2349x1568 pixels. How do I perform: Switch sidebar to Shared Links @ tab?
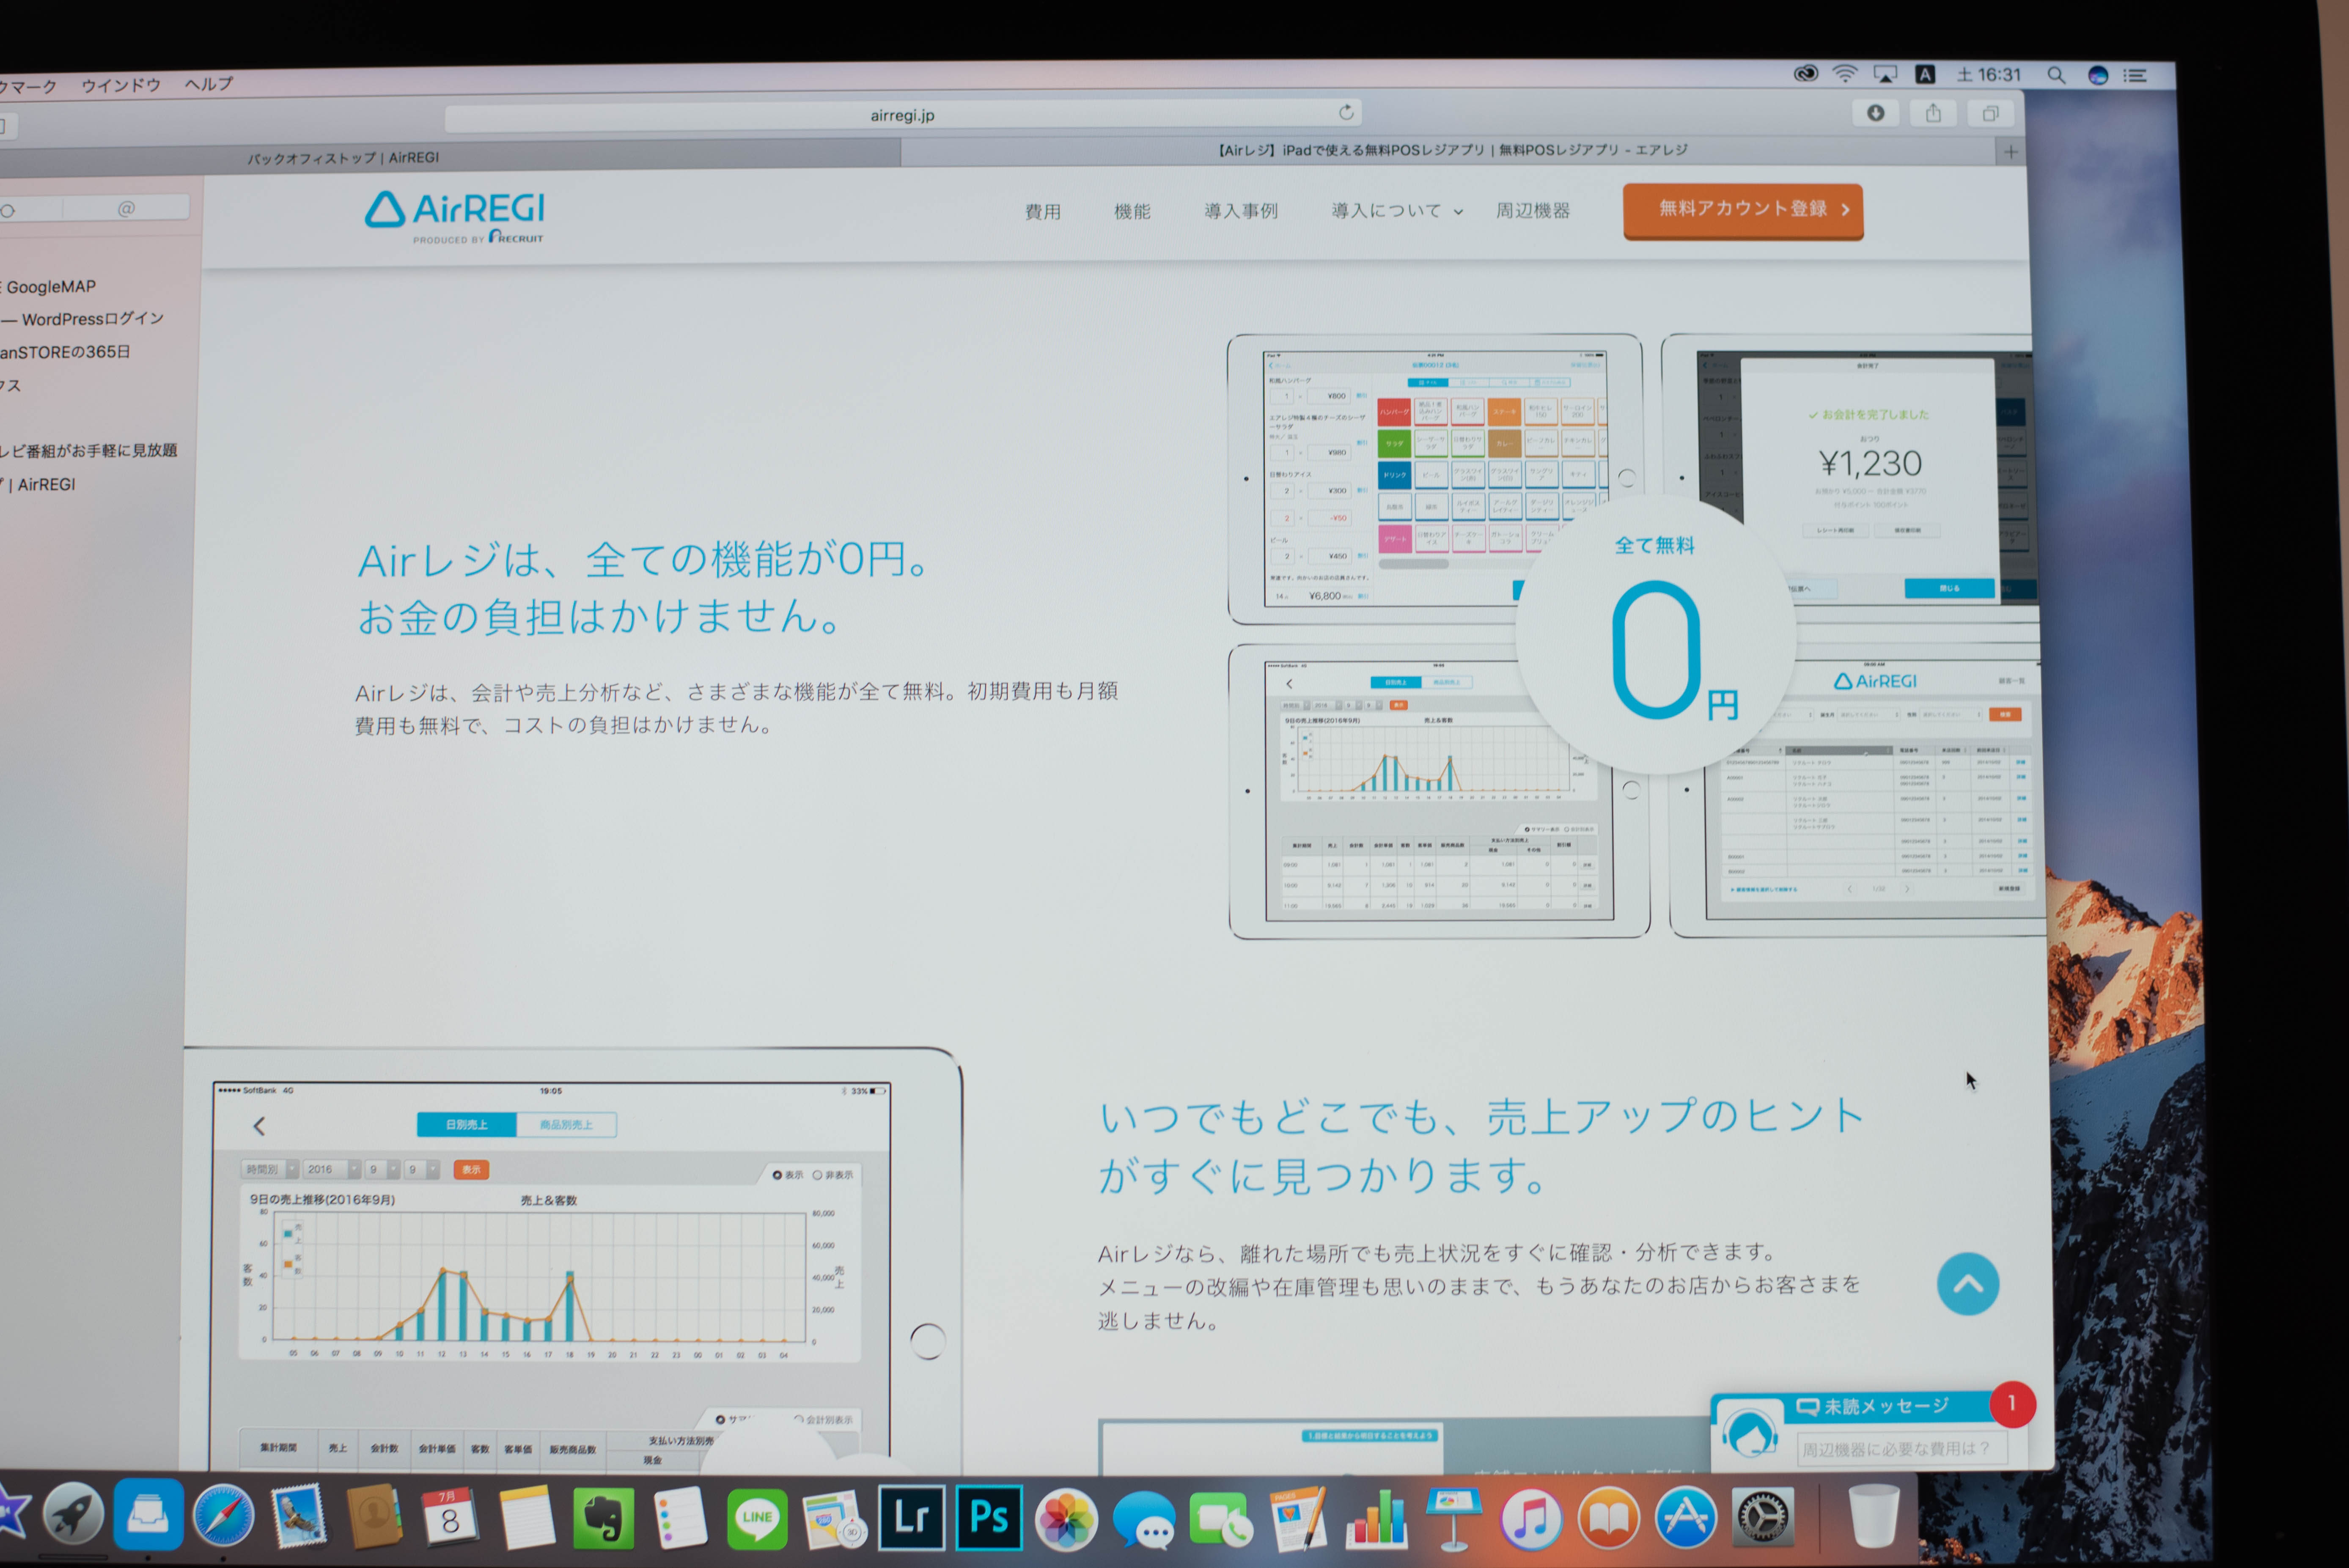point(126,208)
